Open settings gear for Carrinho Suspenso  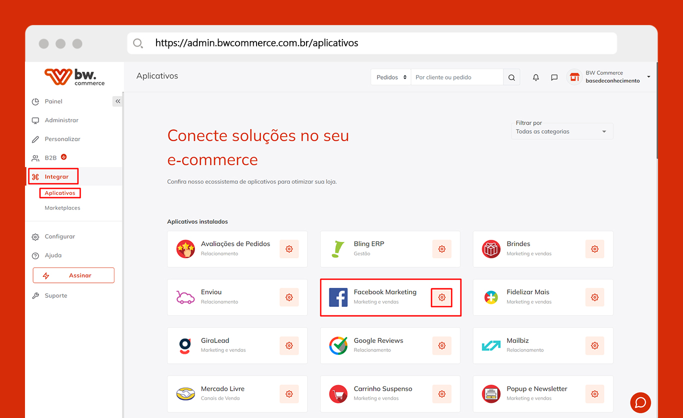(442, 394)
